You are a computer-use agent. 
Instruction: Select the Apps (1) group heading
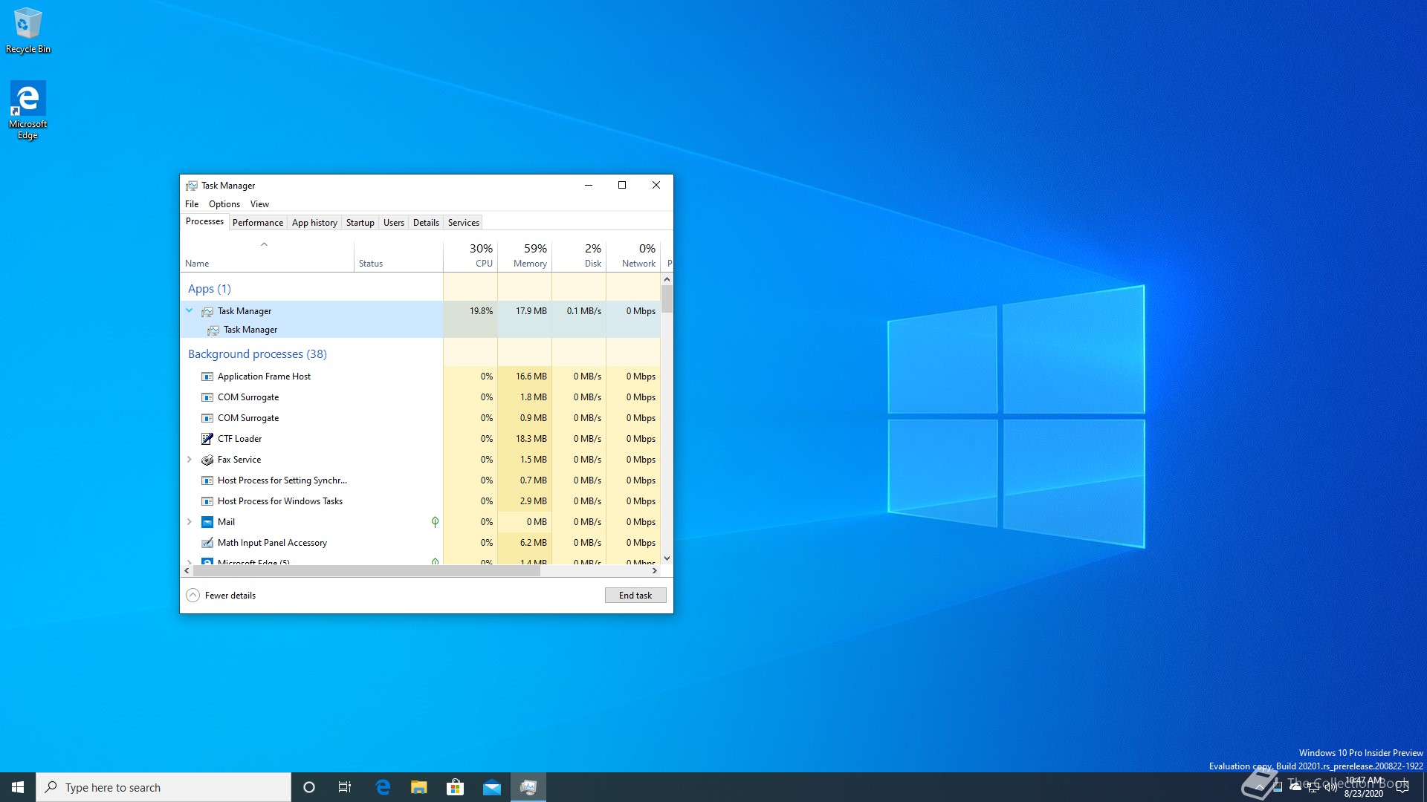210,289
